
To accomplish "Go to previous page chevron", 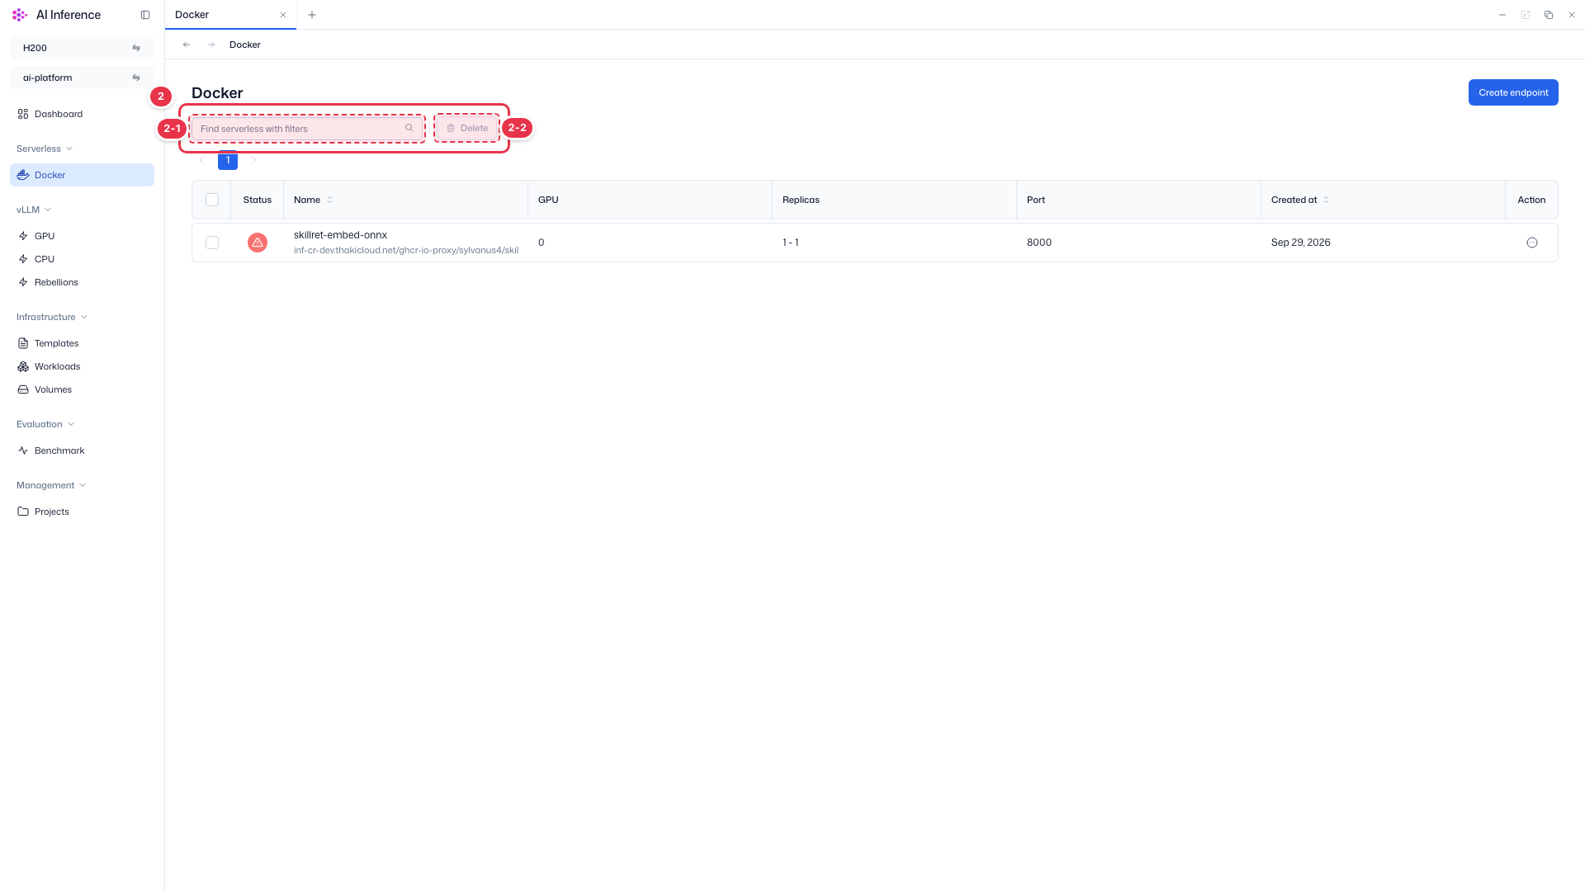I will click(x=201, y=160).
